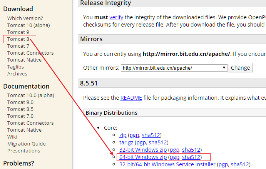Open pgp signature for tar.gz
Viewport: 266px width, 169px height.
pyautogui.click(x=141, y=143)
